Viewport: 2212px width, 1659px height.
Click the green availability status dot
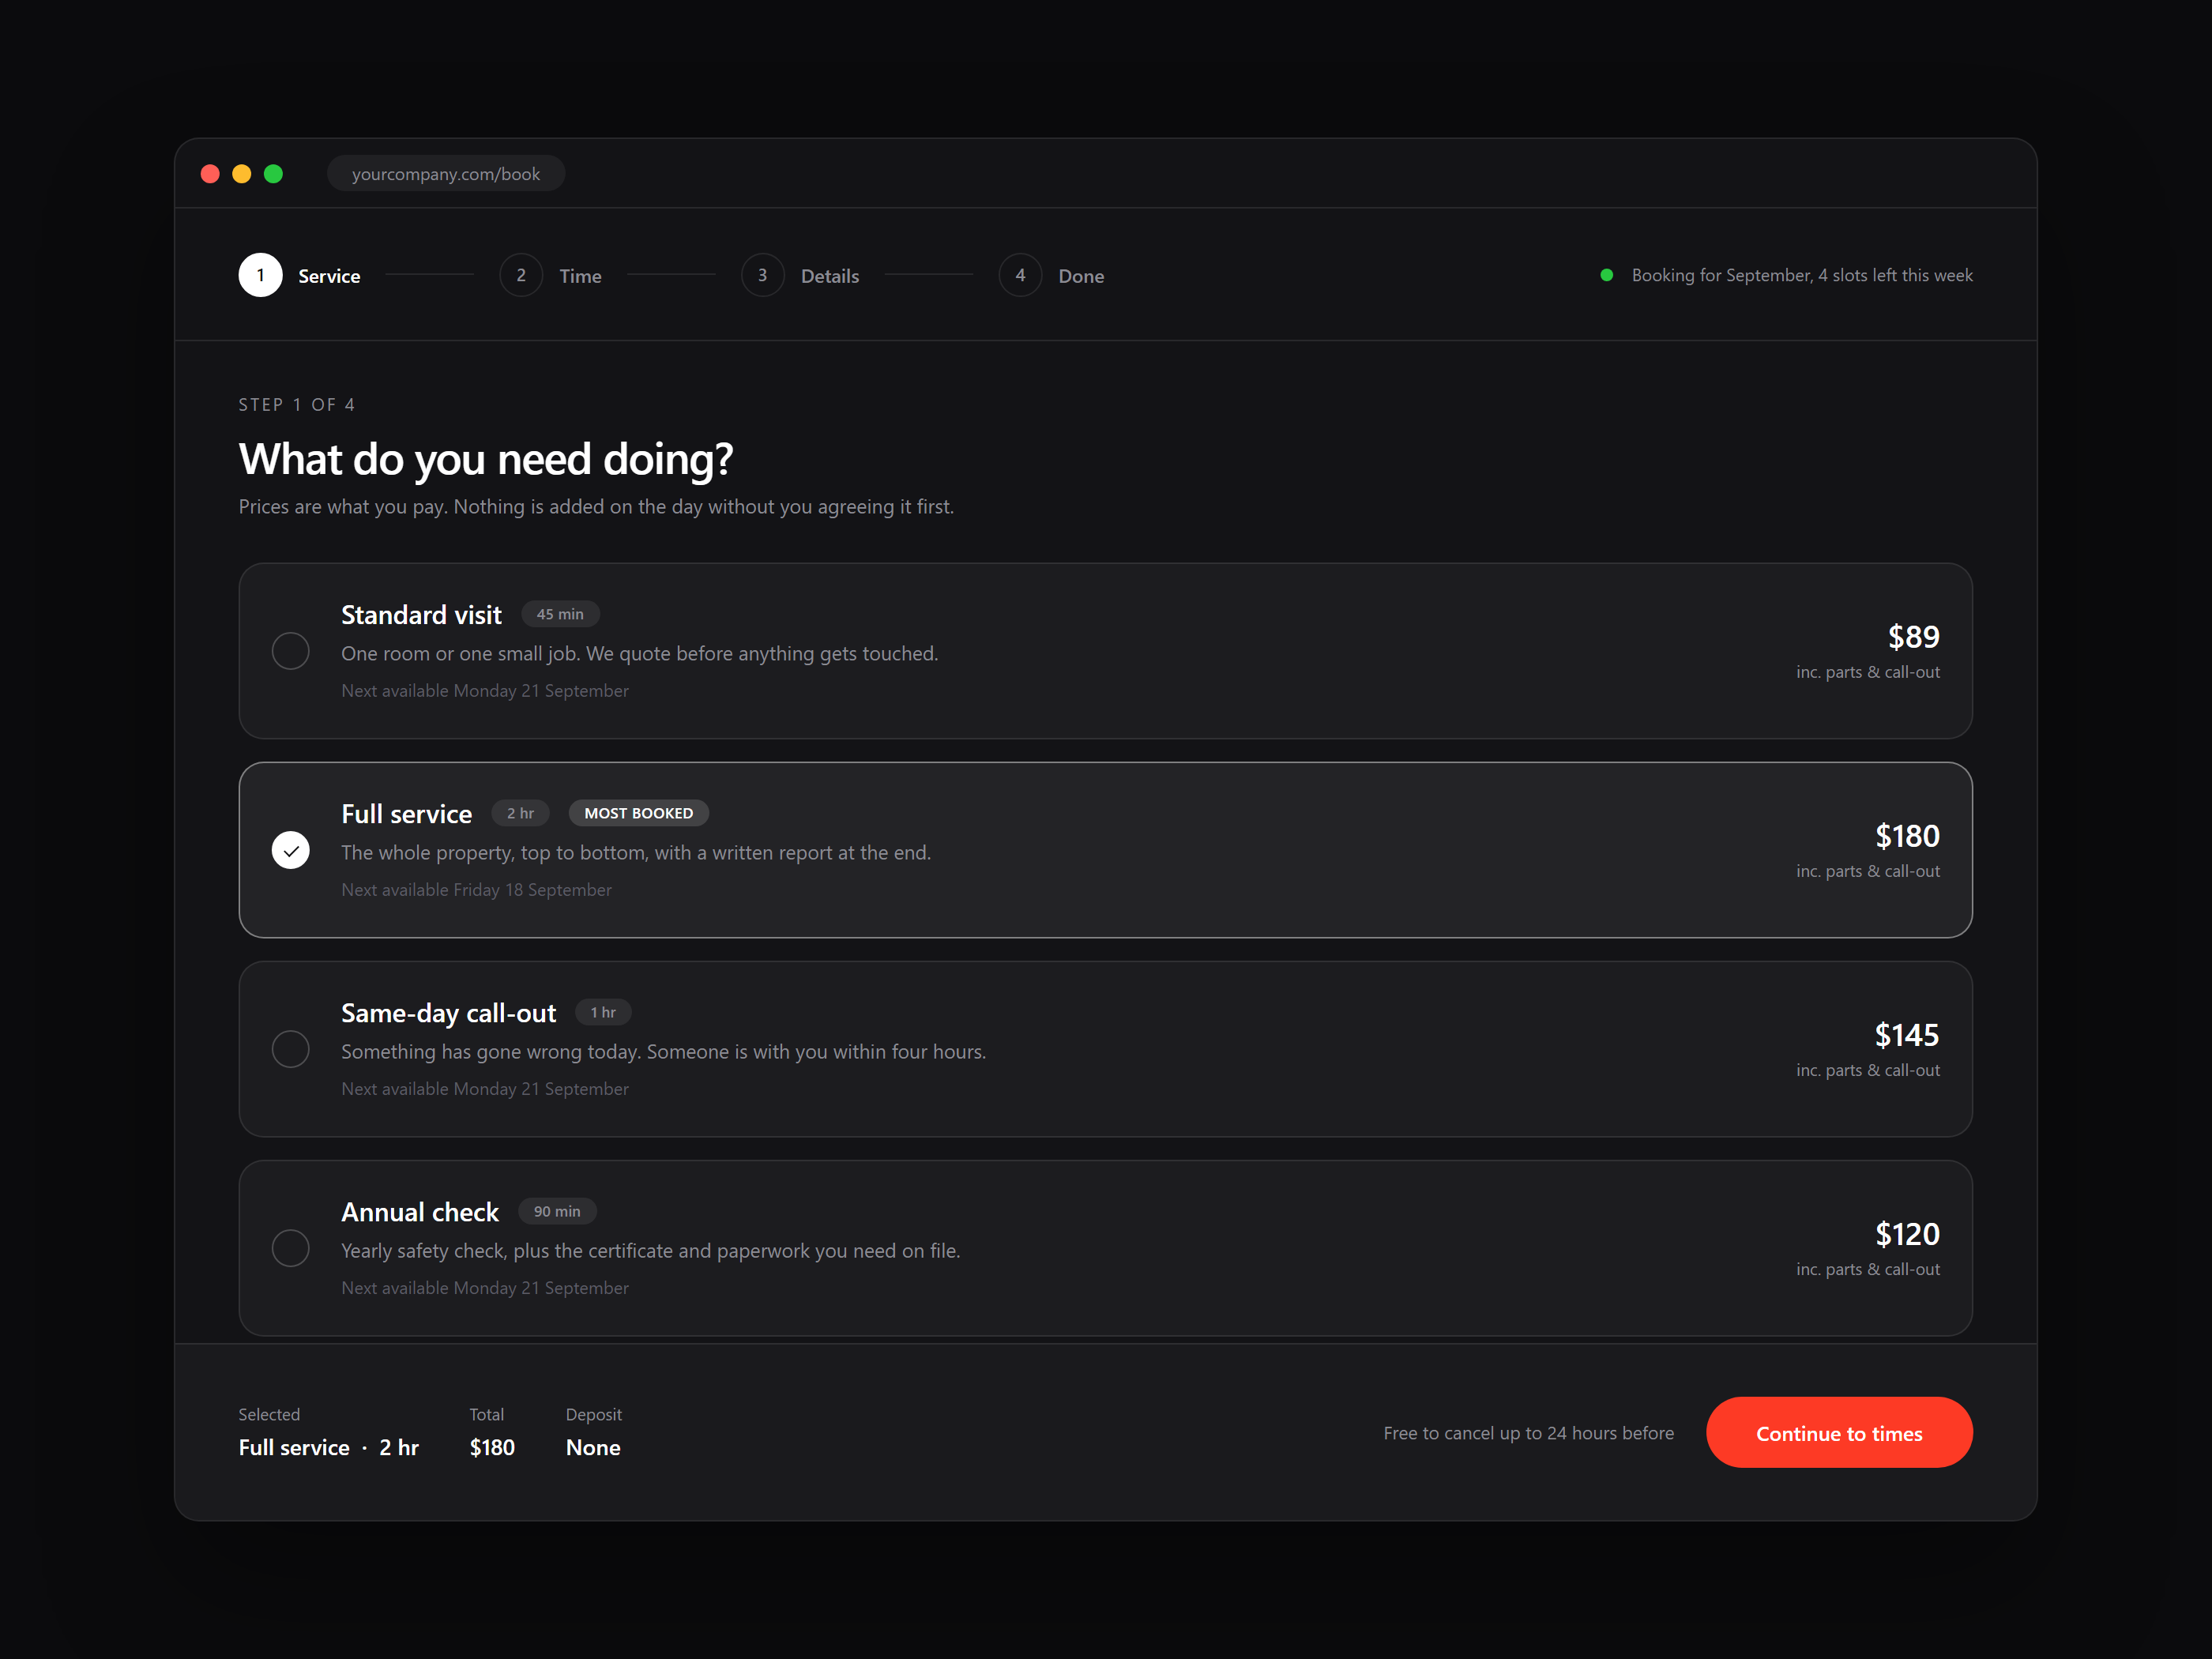1606,275
